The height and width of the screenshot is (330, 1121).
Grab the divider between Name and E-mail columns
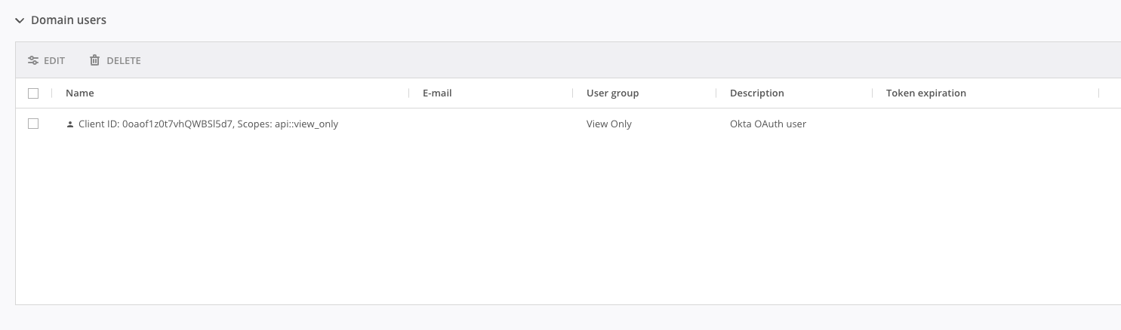409,93
